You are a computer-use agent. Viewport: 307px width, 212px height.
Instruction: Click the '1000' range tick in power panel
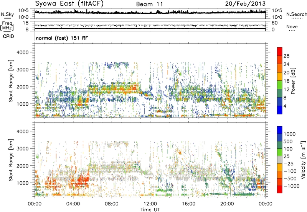pyautogui.click(x=23, y=104)
